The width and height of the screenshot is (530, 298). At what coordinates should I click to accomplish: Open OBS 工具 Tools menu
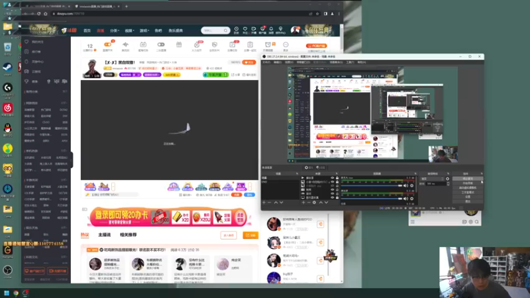tap(350, 62)
